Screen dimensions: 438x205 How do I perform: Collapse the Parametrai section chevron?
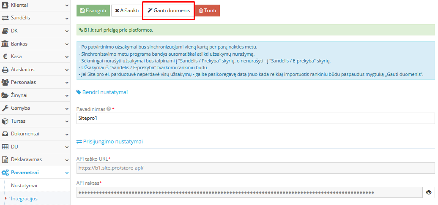[67, 173]
